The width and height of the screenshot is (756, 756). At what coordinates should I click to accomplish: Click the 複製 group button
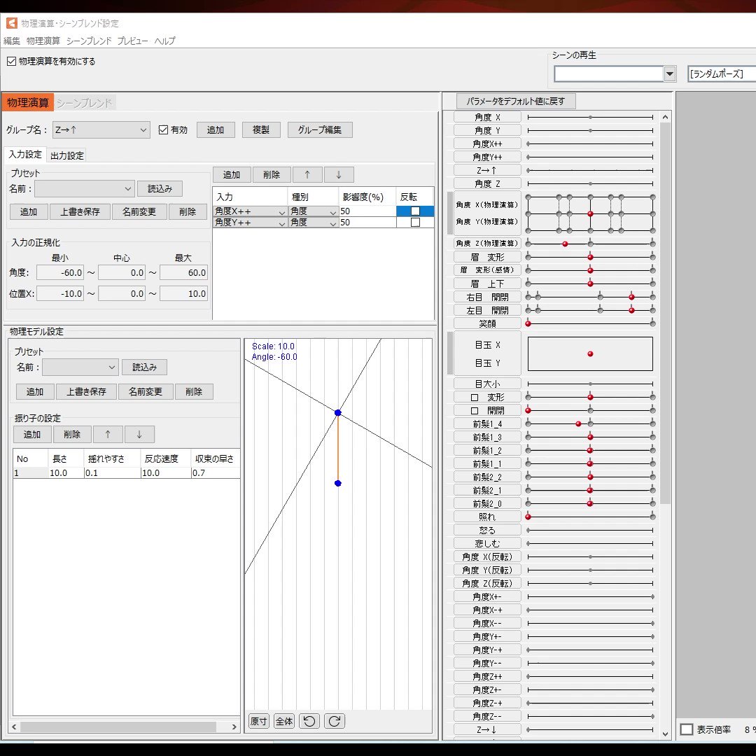(261, 129)
